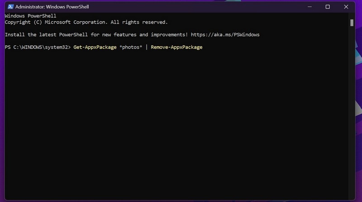Click the "Remove-AppxPackage" command text
Viewport: 362px width, 202px height.
176,47
